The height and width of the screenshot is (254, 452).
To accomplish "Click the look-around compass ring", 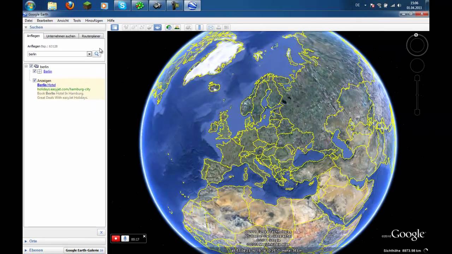I will [x=417, y=45].
